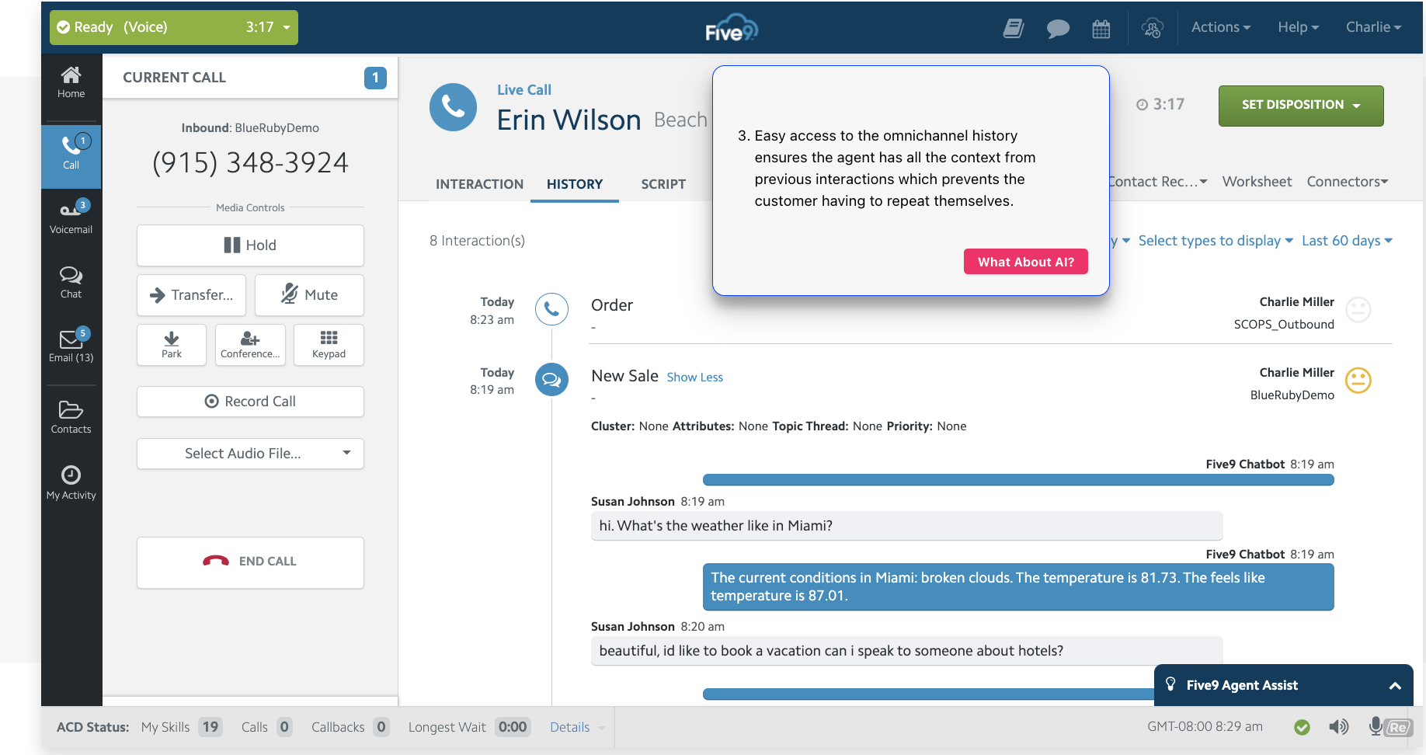This screenshot has height=755, width=1426.
Task: Switch to the Worksheet tab
Action: pyautogui.click(x=1257, y=182)
